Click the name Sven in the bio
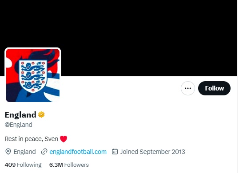Screen dimensions: 239x173 pos(51,139)
